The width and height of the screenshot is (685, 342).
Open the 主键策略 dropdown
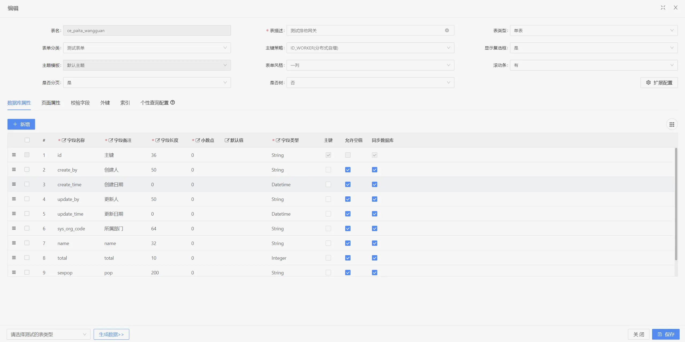tap(370, 48)
